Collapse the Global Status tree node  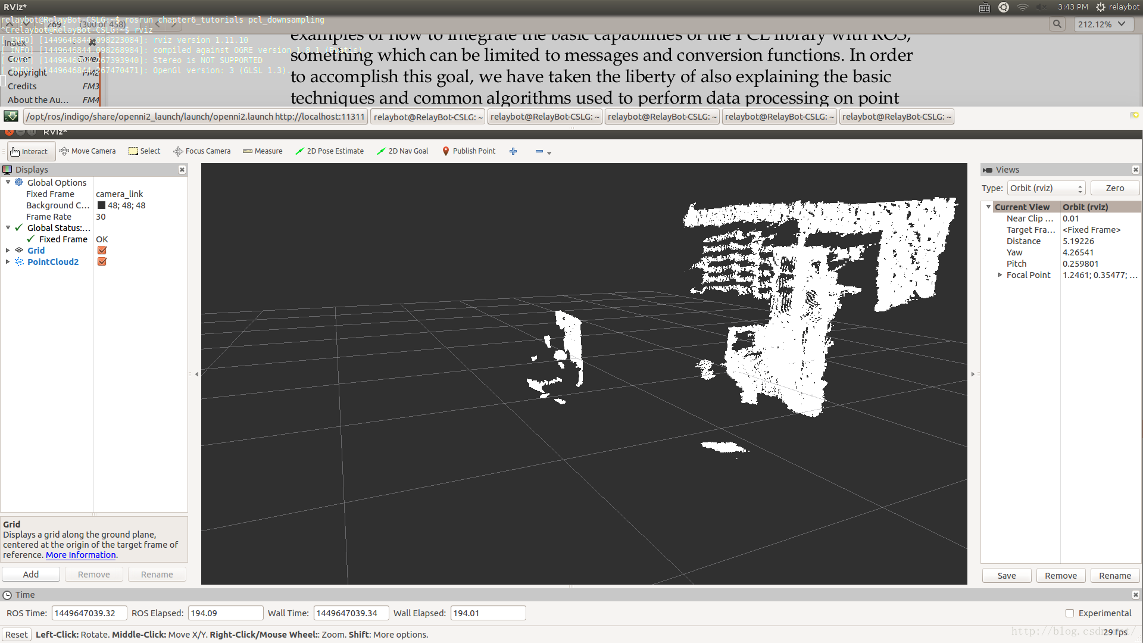(8, 227)
